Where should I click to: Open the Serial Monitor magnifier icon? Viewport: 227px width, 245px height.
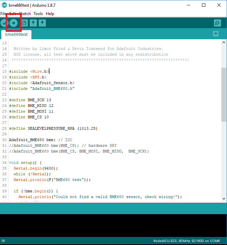click(x=217, y=23)
